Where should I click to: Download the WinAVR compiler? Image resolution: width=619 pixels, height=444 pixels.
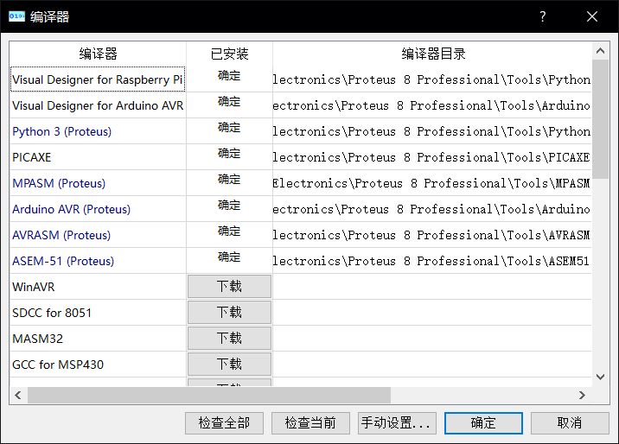[x=229, y=286]
